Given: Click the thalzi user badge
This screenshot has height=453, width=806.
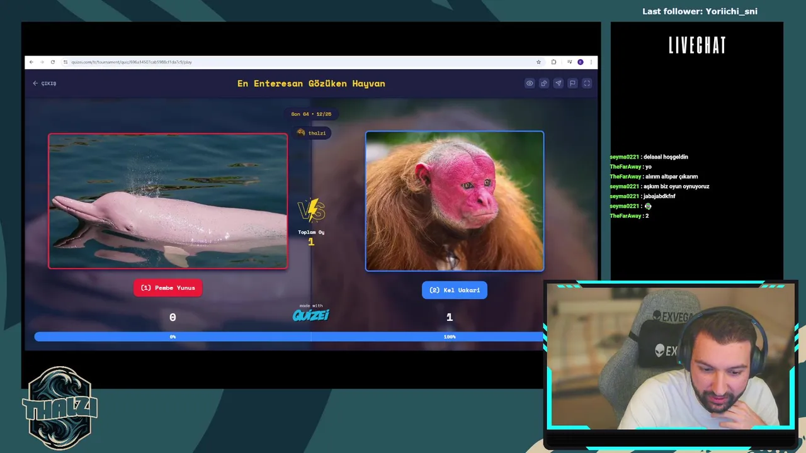Looking at the screenshot, I should point(312,133).
